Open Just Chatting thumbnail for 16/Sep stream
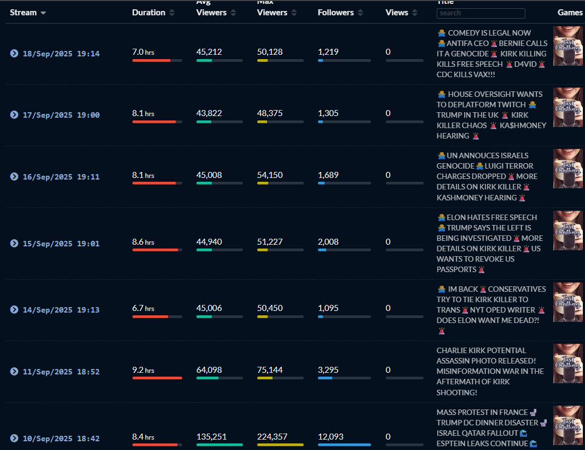The image size is (585, 450). pyautogui.click(x=569, y=169)
